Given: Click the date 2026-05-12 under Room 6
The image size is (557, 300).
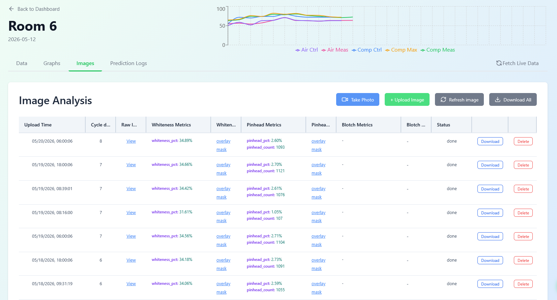Looking at the screenshot, I should pos(22,39).
